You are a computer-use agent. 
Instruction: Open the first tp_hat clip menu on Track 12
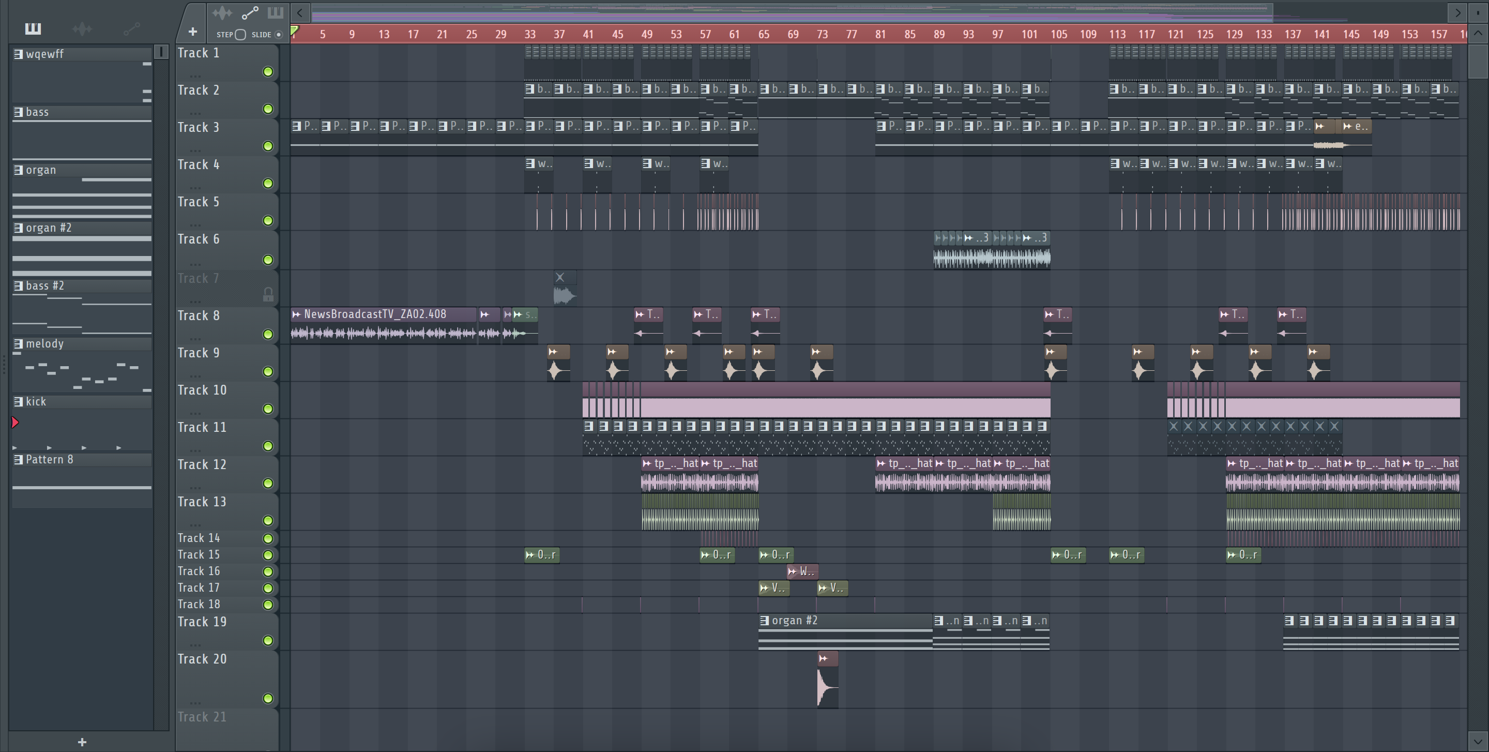[x=647, y=463]
